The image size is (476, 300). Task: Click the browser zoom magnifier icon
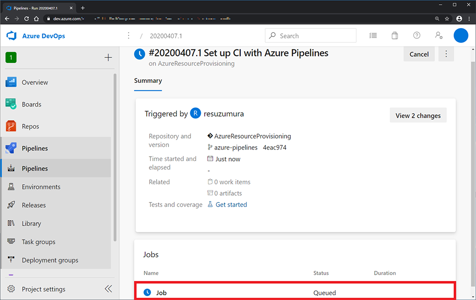point(437,19)
